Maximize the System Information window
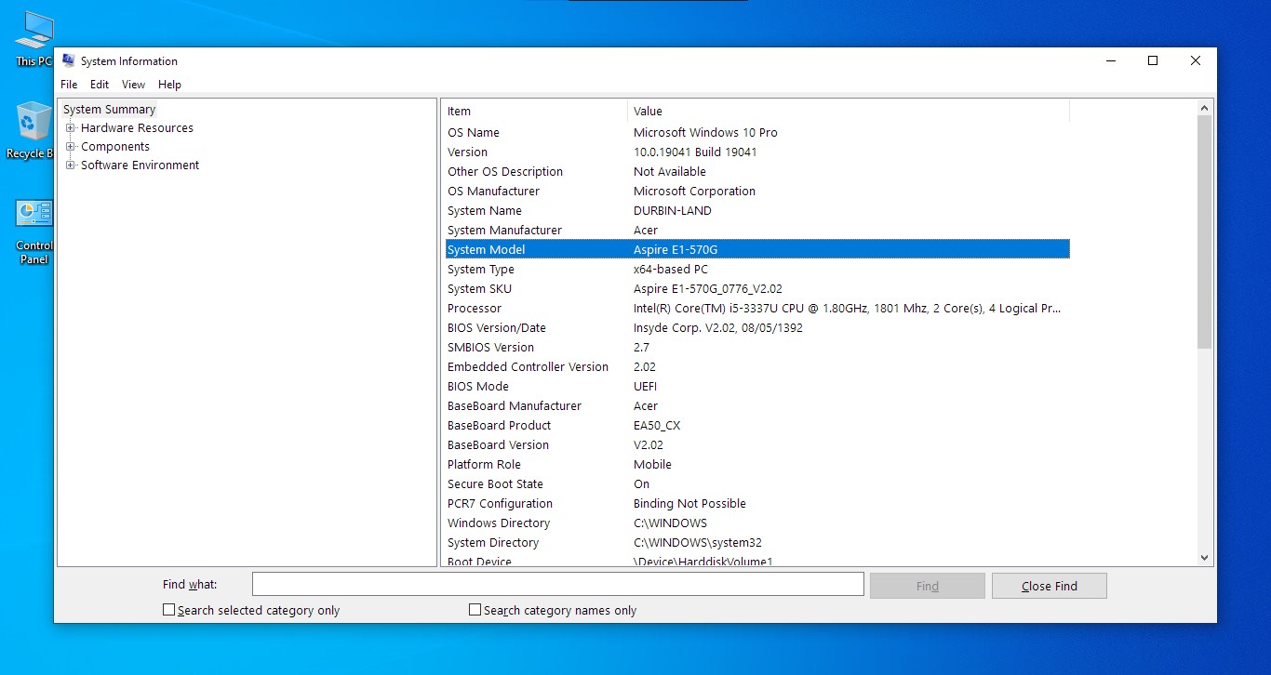The image size is (1271, 675). (1153, 60)
